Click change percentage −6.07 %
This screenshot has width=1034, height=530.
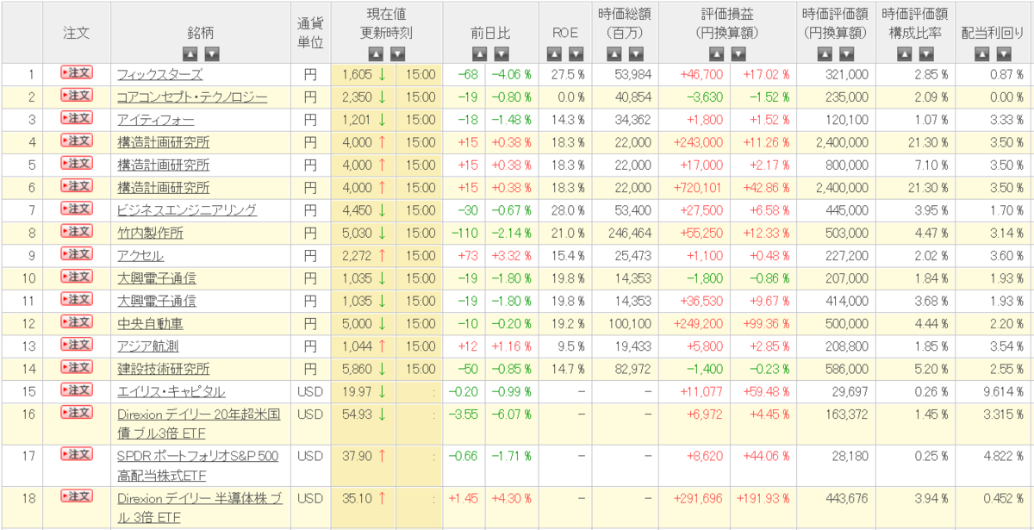[x=512, y=414]
